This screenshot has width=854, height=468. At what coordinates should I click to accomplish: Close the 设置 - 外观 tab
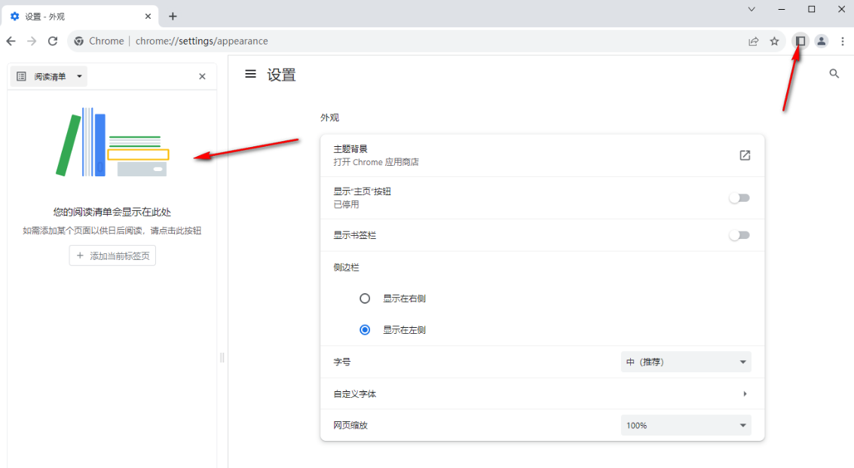[148, 17]
